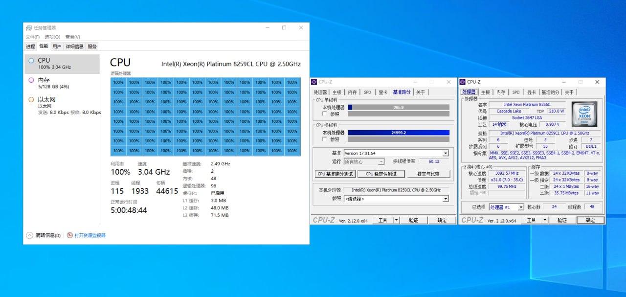Click the 提交与比较 button
626x297 pixels.
(x=428, y=174)
